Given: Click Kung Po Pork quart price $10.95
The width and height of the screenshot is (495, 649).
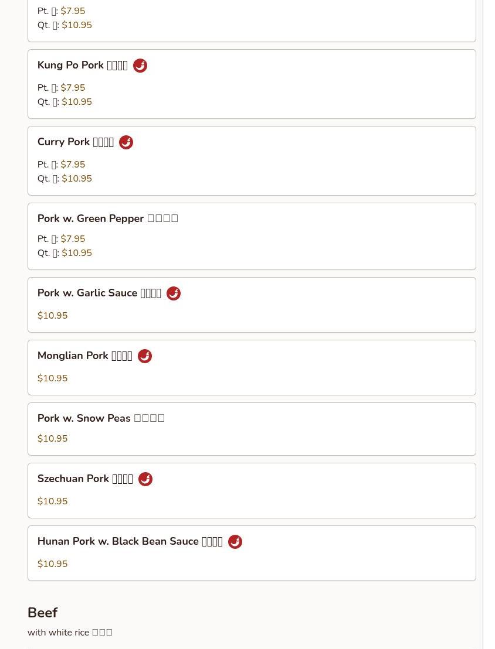Looking at the screenshot, I should [x=77, y=102].
